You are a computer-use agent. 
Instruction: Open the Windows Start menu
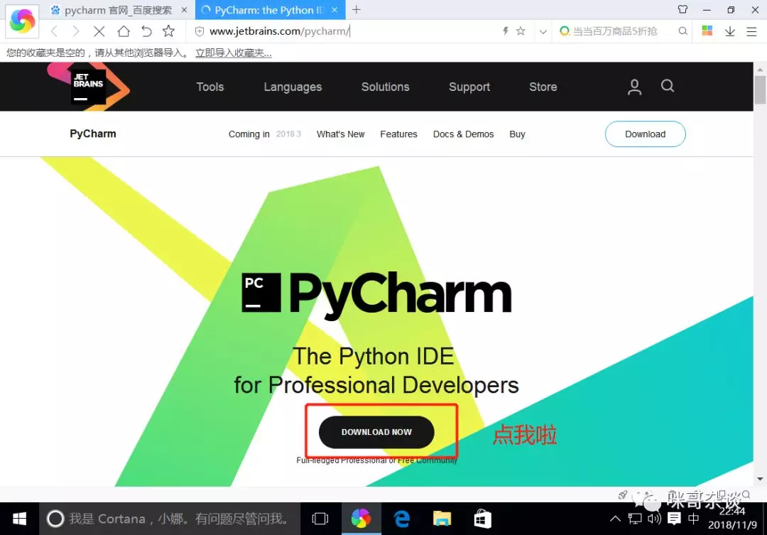20,519
